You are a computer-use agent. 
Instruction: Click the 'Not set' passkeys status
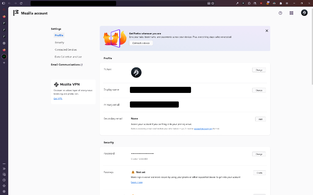pos(141,172)
